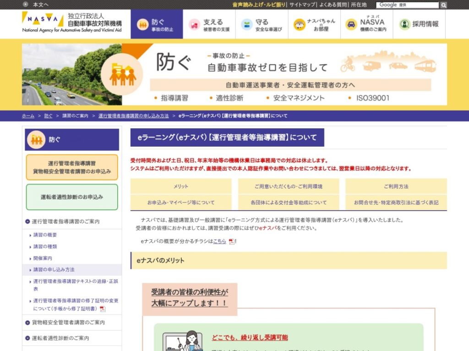
Task: Click the 支える pink icon in the navigation
Action: (x=194, y=25)
